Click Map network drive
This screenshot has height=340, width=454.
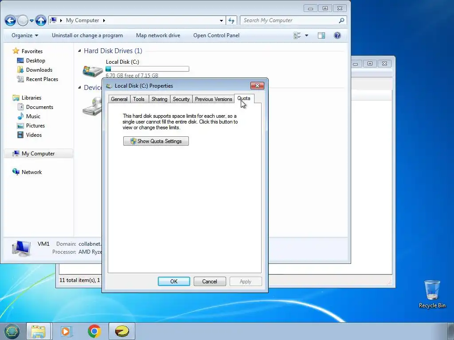point(158,35)
